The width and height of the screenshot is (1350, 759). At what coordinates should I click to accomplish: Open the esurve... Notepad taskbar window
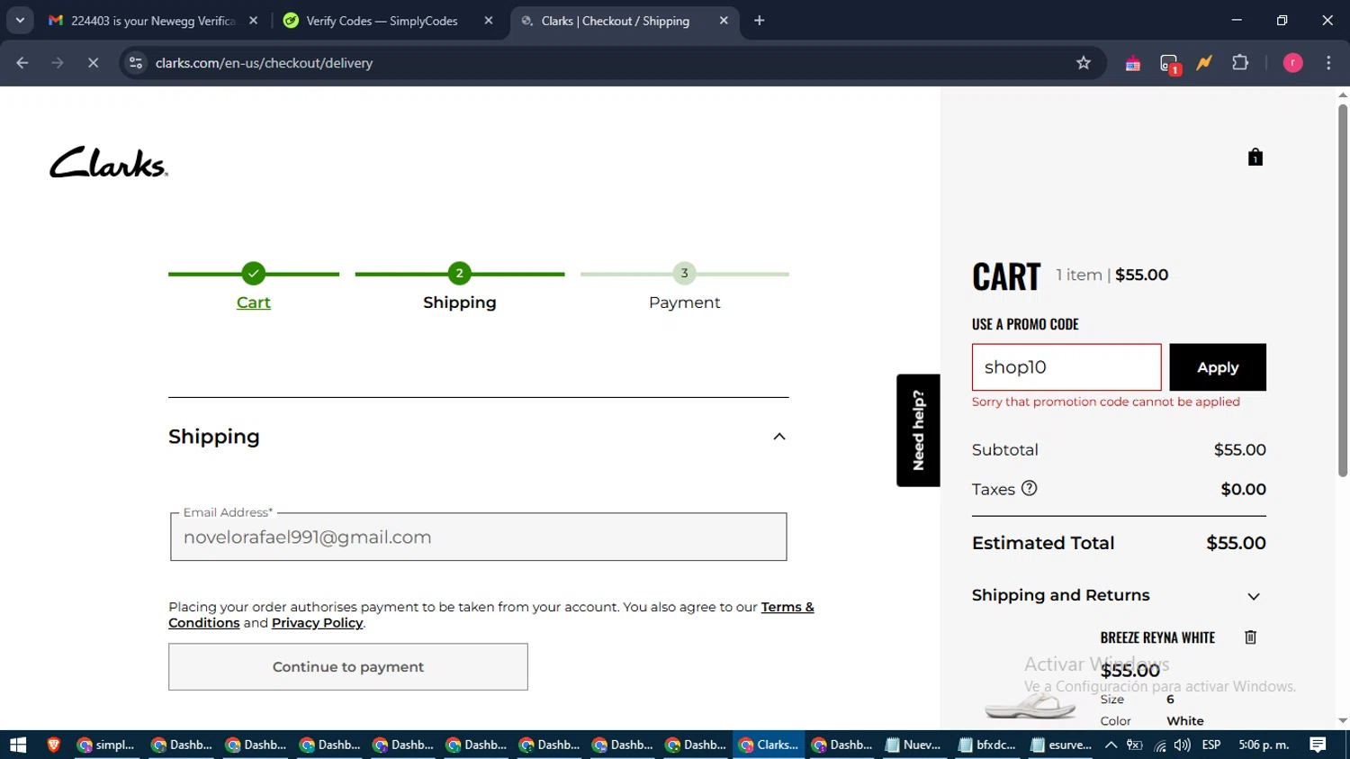(1061, 745)
